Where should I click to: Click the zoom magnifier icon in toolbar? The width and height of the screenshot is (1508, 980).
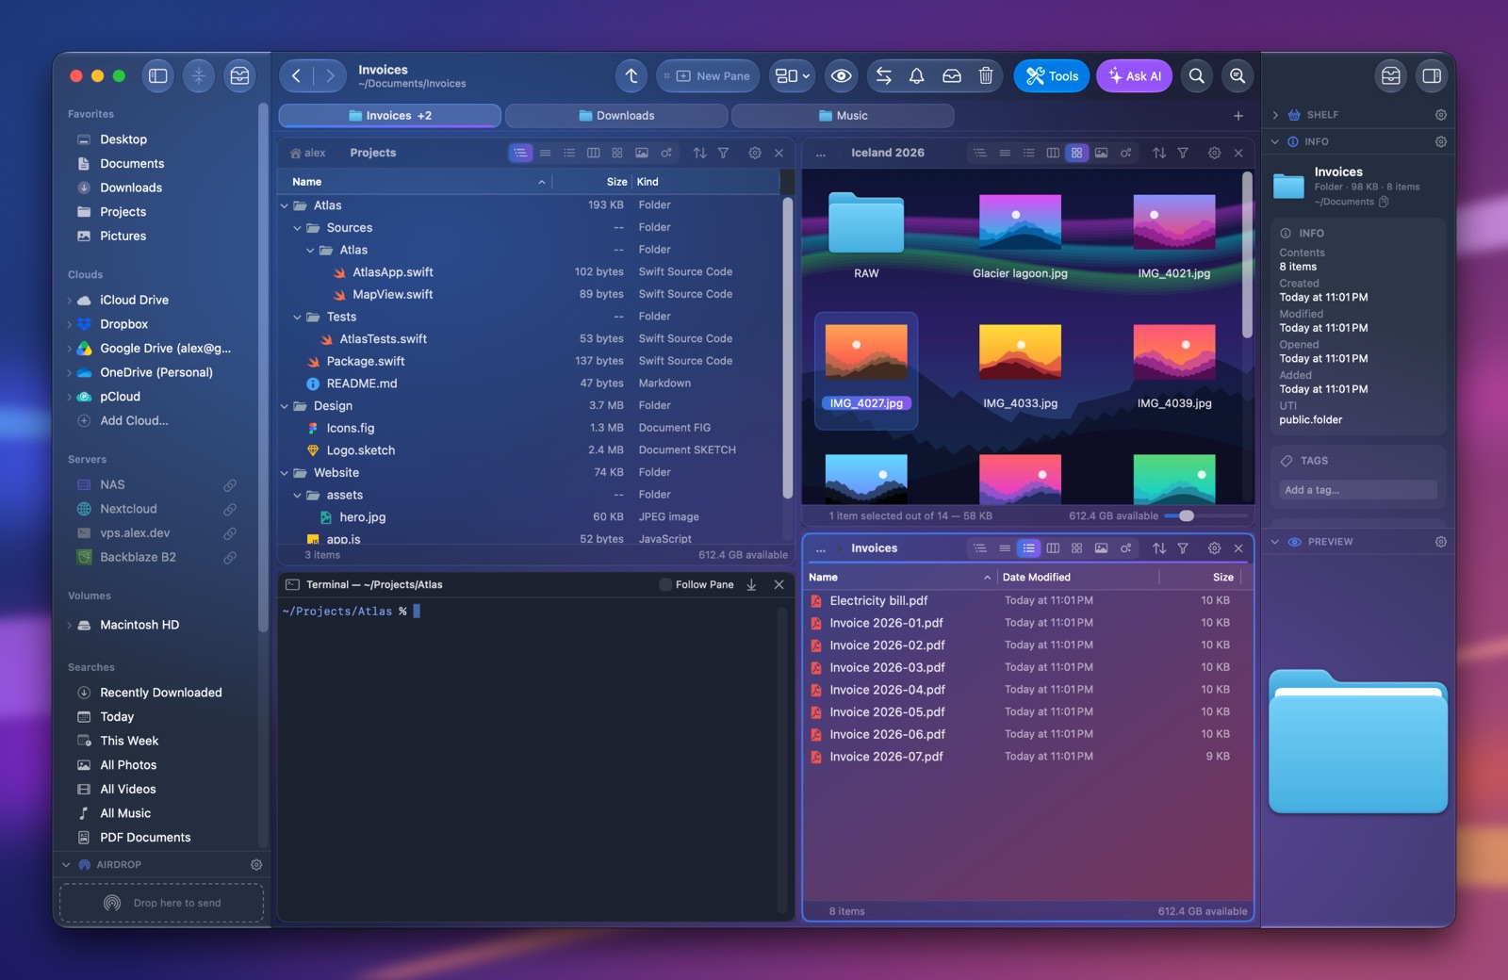click(1238, 76)
